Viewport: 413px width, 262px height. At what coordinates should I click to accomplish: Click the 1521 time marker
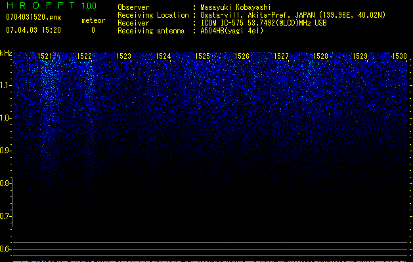tap(45, 56)
